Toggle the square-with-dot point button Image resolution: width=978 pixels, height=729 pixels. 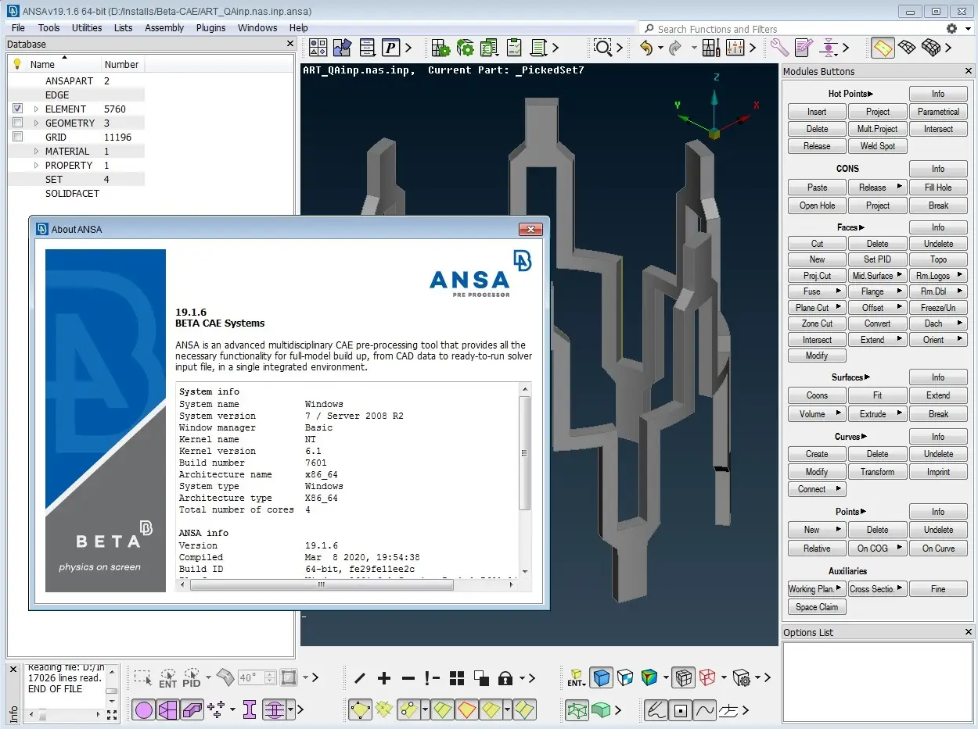tap(681, 710)
